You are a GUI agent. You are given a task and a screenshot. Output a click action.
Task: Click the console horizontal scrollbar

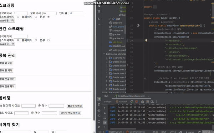coord(123,129)
